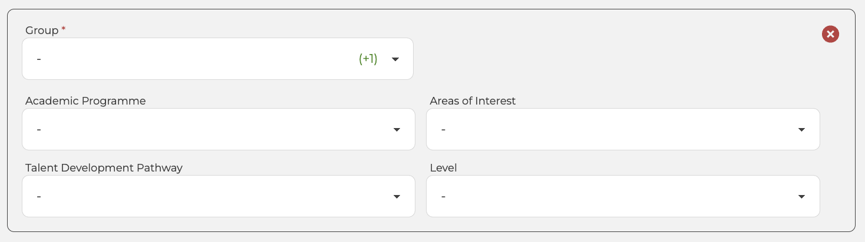
Task: Open the Level select box
Action: click(x=613, y=196)
